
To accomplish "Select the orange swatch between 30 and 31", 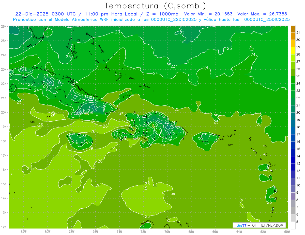I will (293, 36).
